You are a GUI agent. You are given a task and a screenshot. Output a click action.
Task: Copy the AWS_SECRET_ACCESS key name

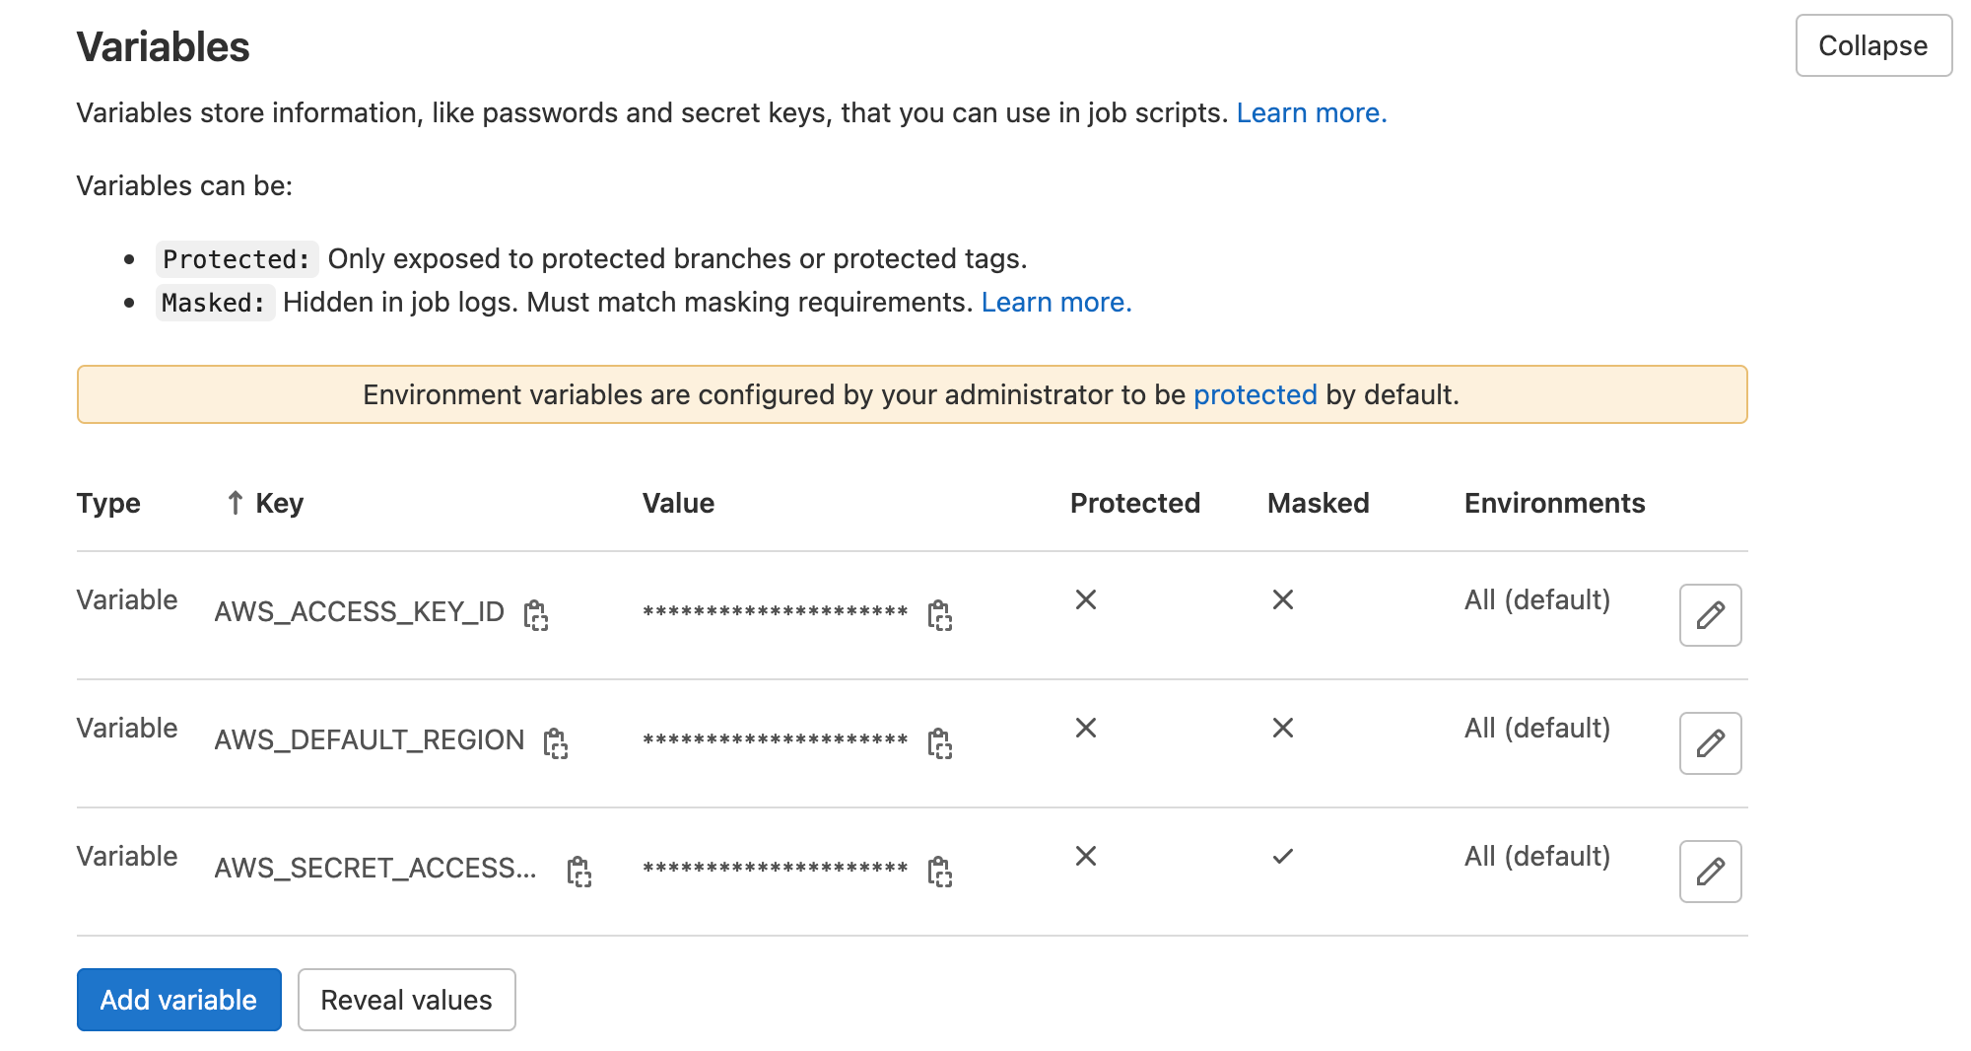click(x=579, y=872)
